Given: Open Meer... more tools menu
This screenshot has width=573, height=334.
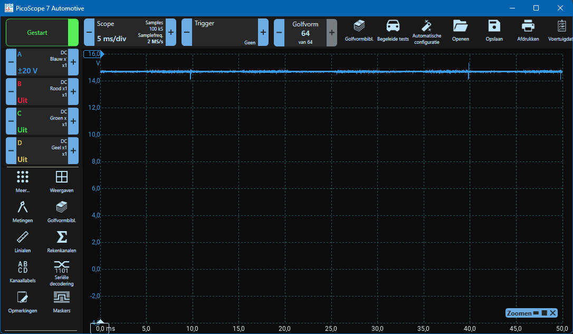Looking at the screenshot, I should [23, 182].
